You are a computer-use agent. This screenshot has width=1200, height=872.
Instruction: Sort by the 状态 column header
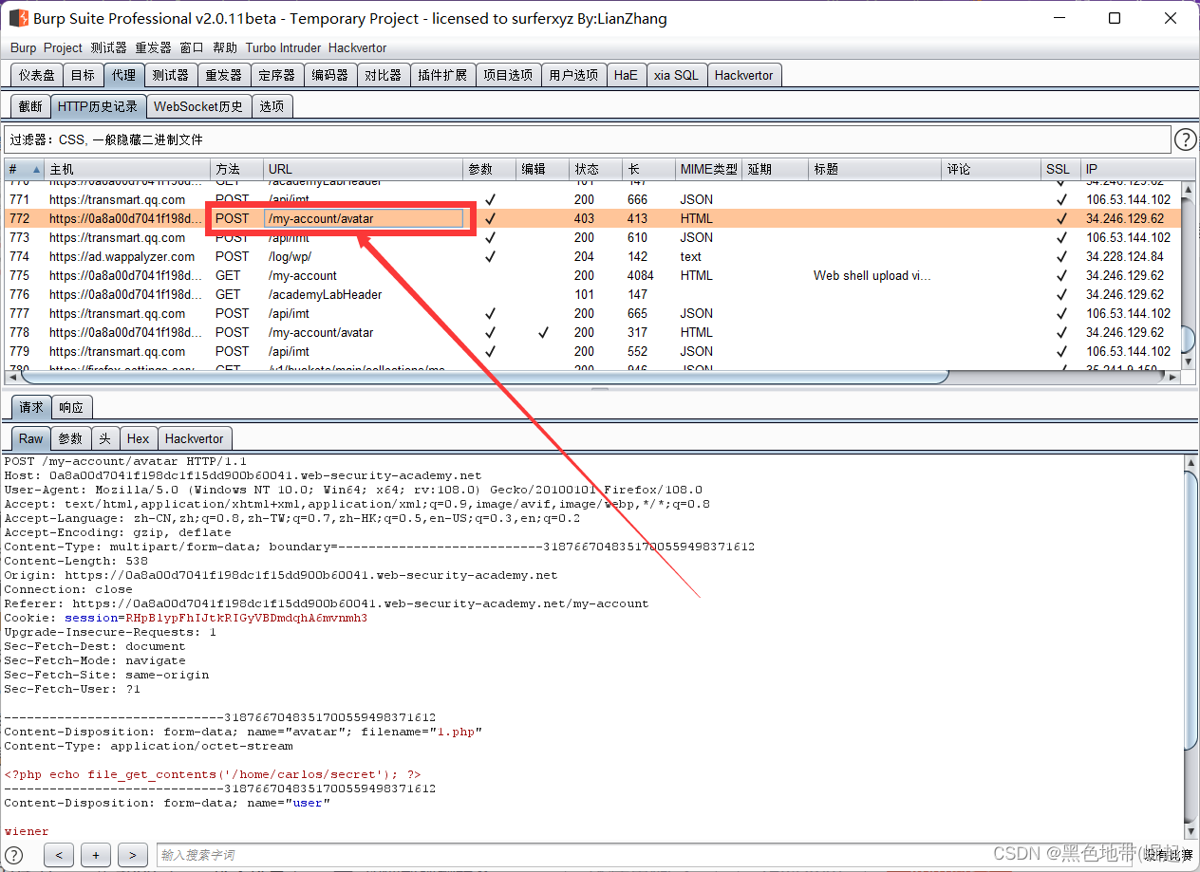tap(595, 169)
